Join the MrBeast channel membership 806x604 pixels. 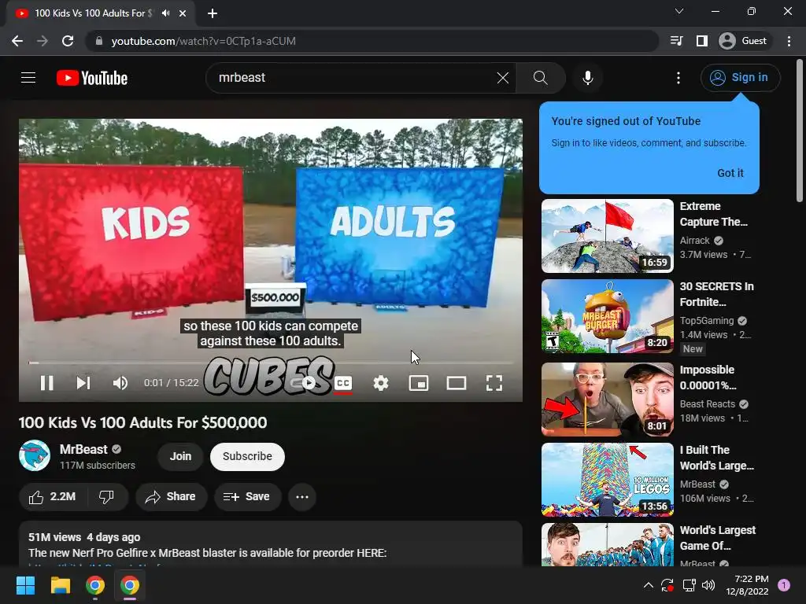click(180, 456)
